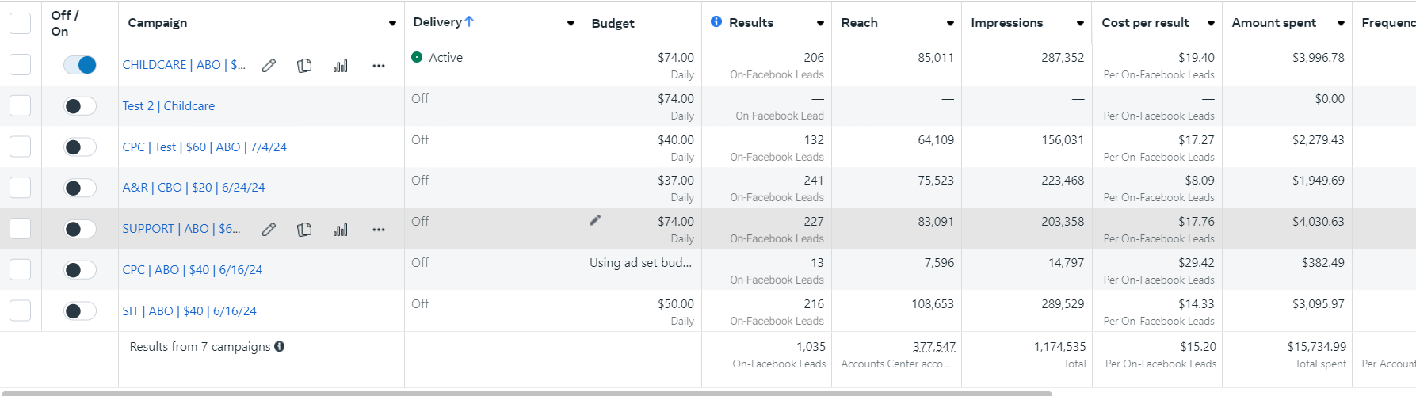Viewport: 1416px width, 396px height.
Task: Edit the CHILDCARE campaign with pencil icon
Action: (269, 66)
